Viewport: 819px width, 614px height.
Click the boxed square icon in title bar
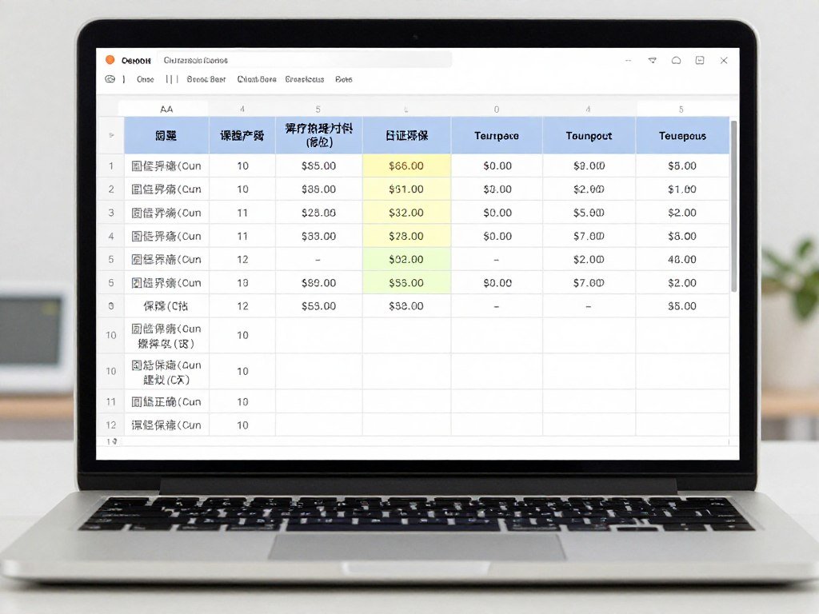(700, 61)
